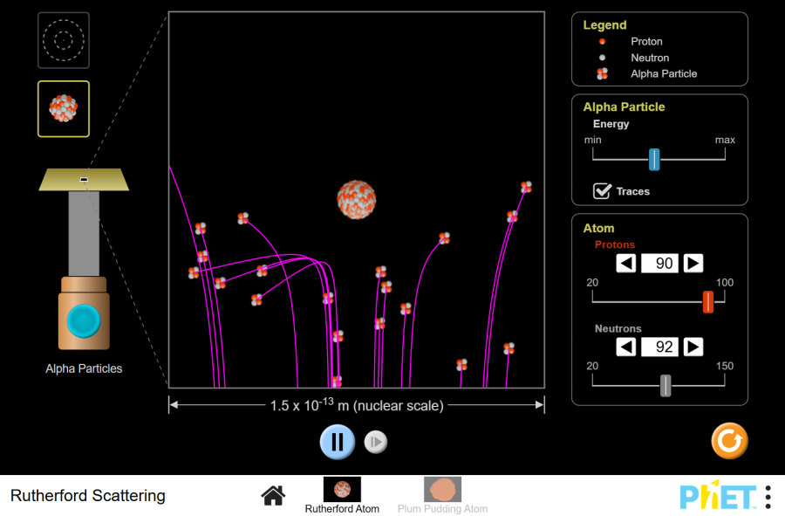Image resolution: width=785 pixels, height=516 pixels.
Task: Click the step forward playback button
Action: pyautogui.click(x=375, y=442)
